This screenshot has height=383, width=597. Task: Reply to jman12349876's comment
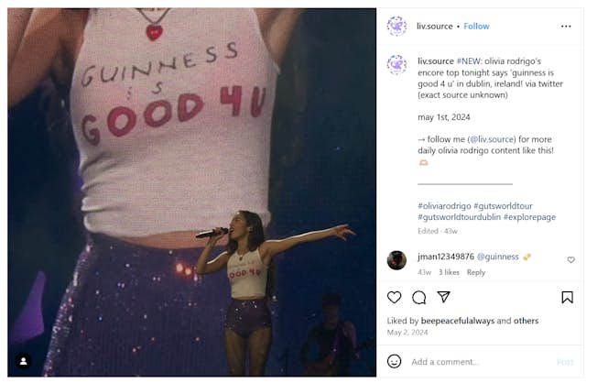tap(476, 272)
